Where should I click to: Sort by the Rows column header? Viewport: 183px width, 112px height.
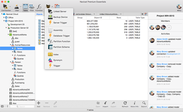click(119, 18)
